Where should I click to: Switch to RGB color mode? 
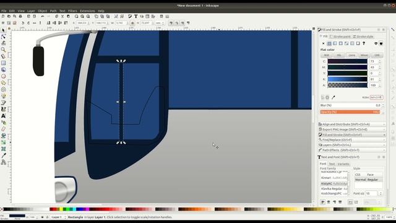(327, 55)
